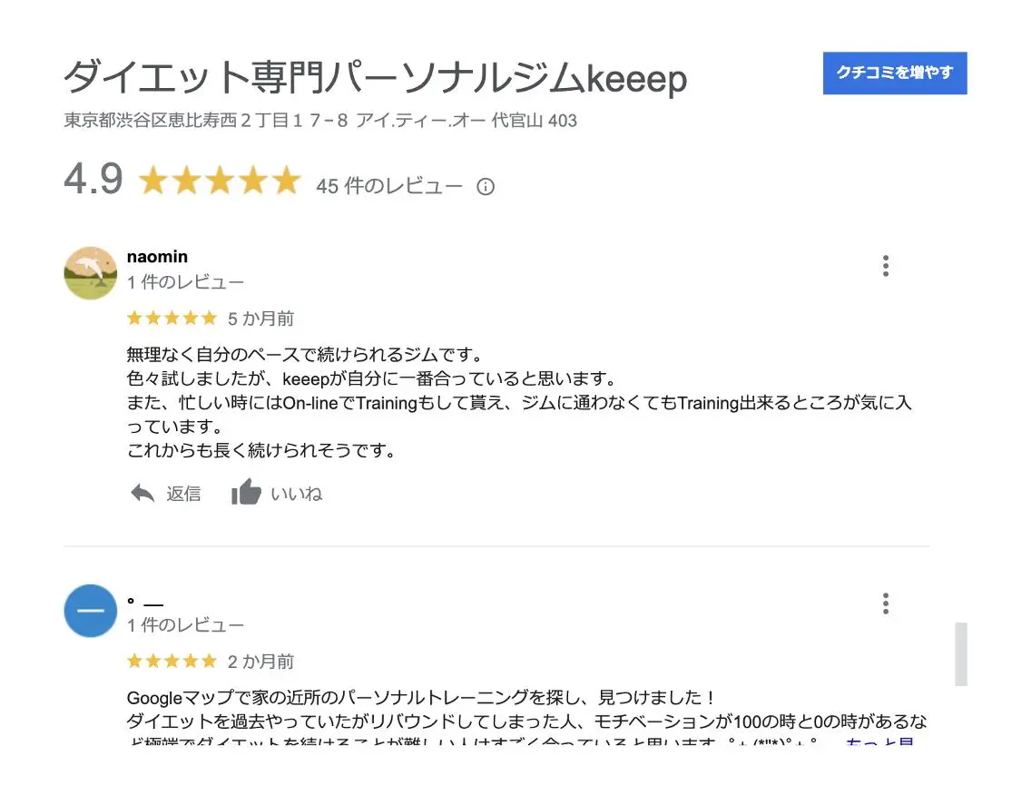The height and width of the screenshot is (795, 1031).
Task: Select the ダイエット専門パーソナルジムkeeep heading
Action: tap(376, 77)
